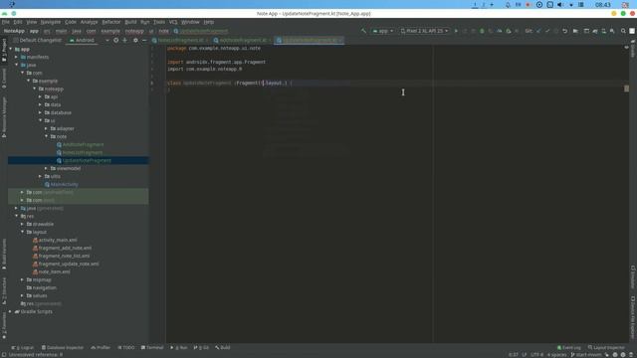Select note_item.xml file
This screenshot has width=637, height=358.
tap(54, 271)
